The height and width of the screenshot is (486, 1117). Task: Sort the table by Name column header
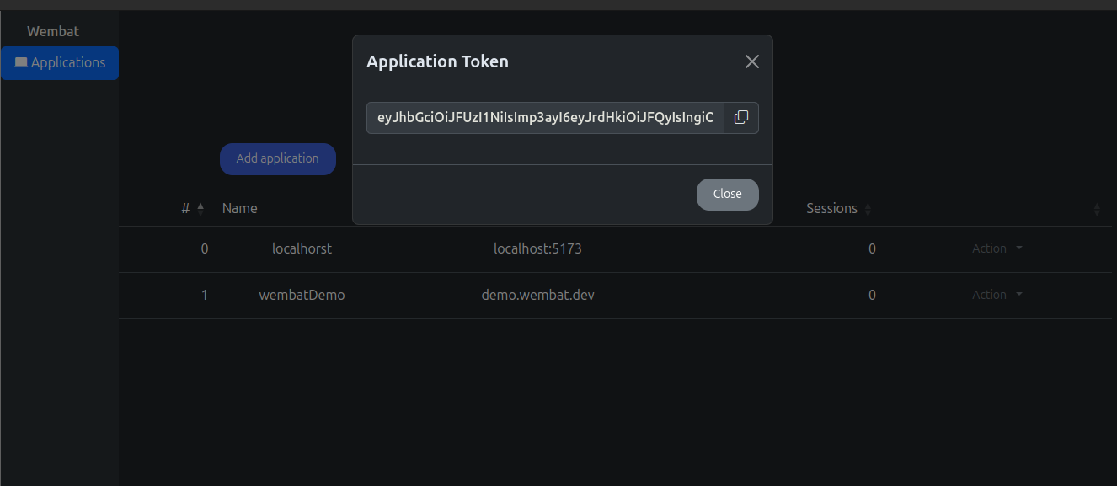[240, 208]
